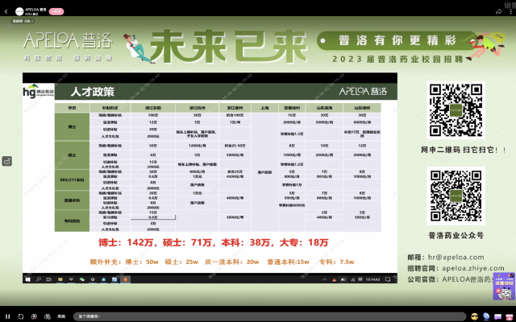Viewport: 516px width, 322px height.
Task: Open the notification center in the shared taskbar
Action: click(x=388, y=279)
